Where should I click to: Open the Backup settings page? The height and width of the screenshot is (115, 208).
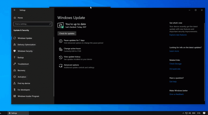click(21, 58)
